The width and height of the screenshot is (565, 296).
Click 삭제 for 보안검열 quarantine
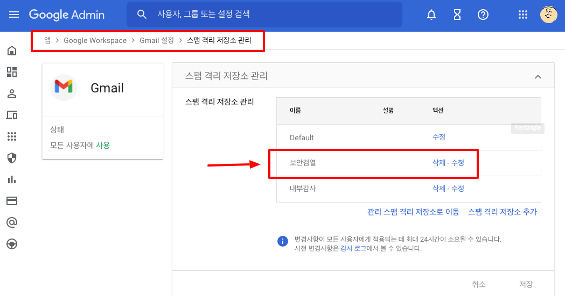439,163
